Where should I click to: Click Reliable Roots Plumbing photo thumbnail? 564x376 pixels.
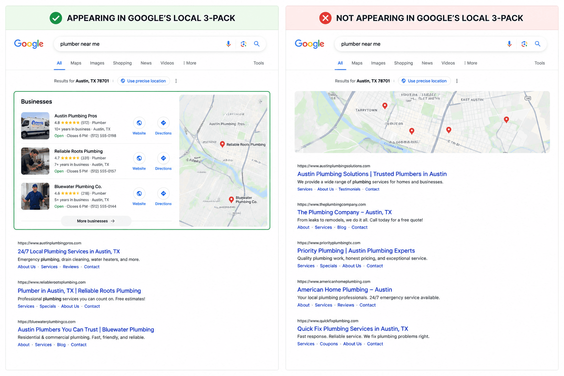click(x=35, y=161)
